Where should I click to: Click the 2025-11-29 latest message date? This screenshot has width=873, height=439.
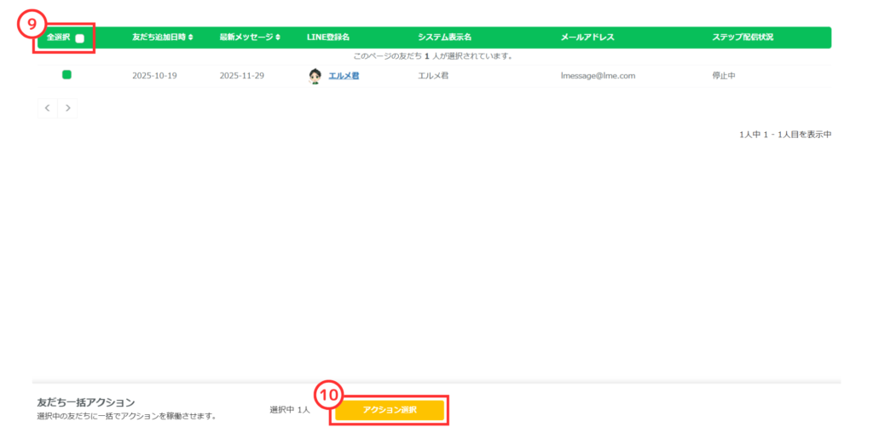coord(241,76)
